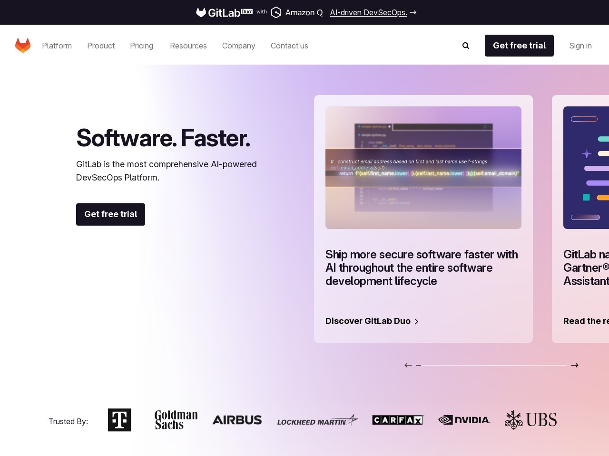Expand the Product navigation menu

click(x=101, y=46)
